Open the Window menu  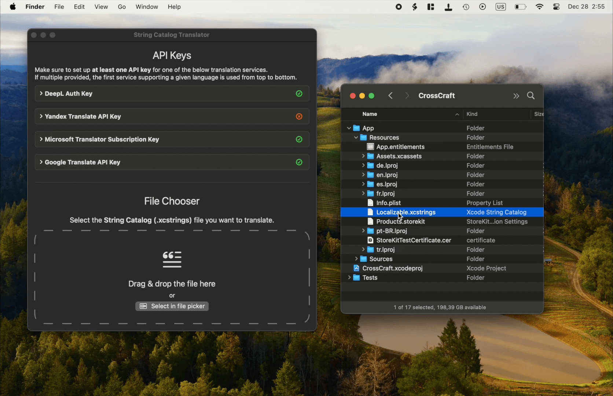[x=147, y=7]
